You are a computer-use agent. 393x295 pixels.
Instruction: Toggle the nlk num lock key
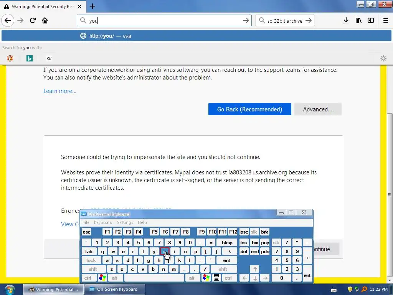tap(276, 243)
